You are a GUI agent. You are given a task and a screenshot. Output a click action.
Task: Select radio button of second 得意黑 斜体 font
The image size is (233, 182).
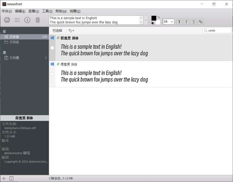click(52, 74)
